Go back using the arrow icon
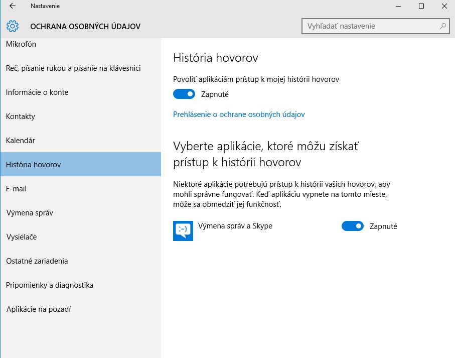 point(13,6)
